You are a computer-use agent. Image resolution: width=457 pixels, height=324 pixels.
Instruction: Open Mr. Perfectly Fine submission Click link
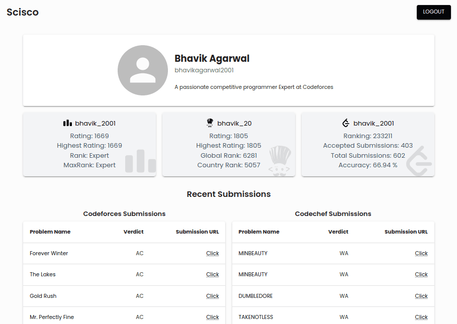point(212,317)
